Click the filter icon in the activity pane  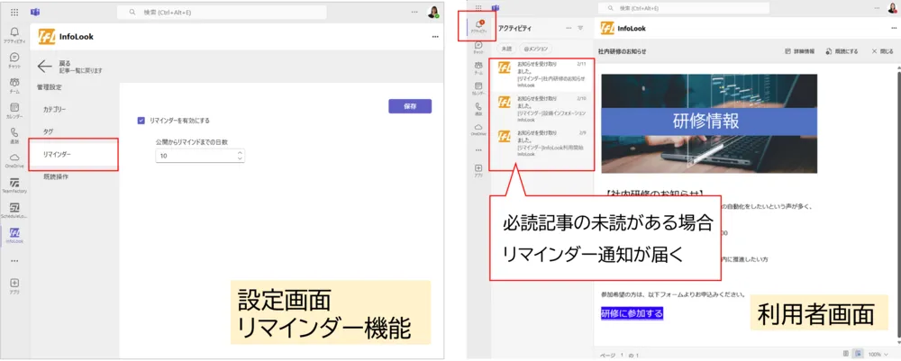[580, 28]
